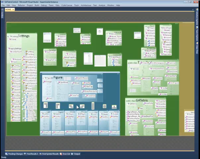Click the Find Results 1 tab icon

click(x=25, y=154)
